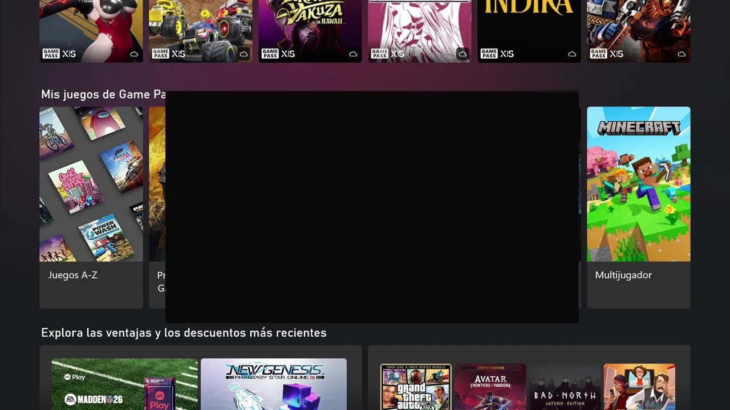The image size is (730, 410).
Task: Click the cloud icon on the pink illustrated tile
Action: coord(463,54)
